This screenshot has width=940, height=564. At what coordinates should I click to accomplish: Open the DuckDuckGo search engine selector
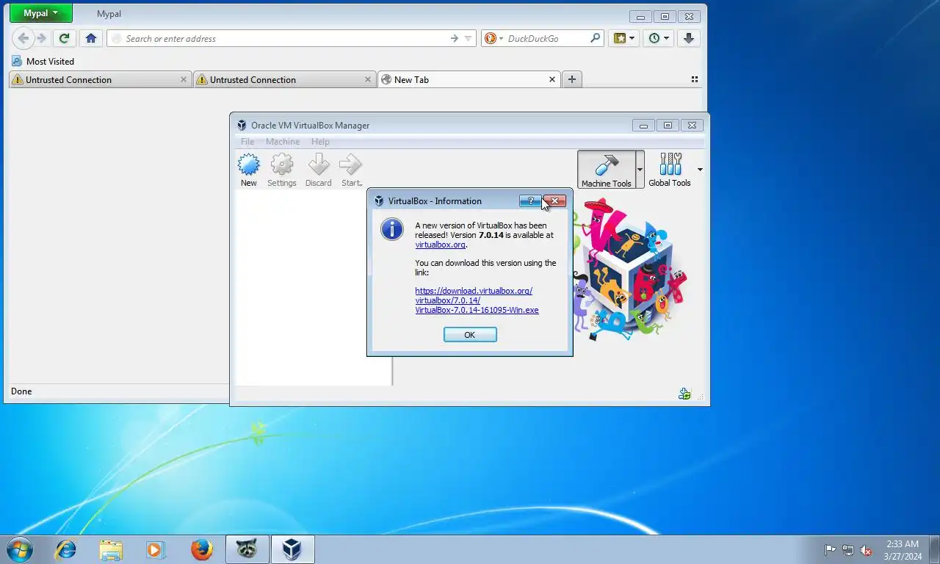click(x=493, y=38)
